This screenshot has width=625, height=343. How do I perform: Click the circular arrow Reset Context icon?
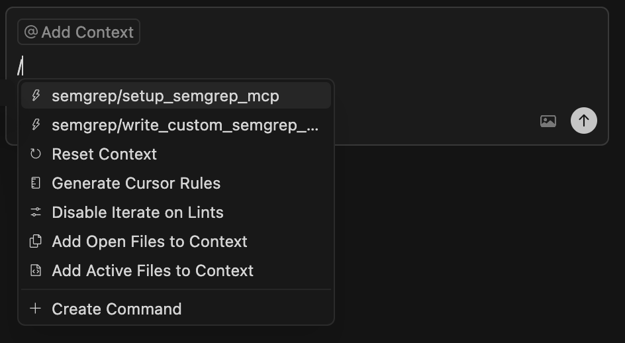coord(36,154)
